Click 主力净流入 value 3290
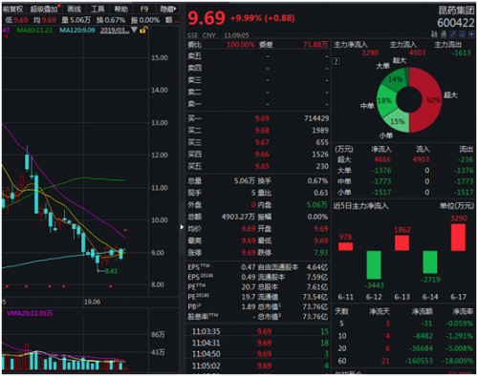478x376 pixels. tap(370, 52)
